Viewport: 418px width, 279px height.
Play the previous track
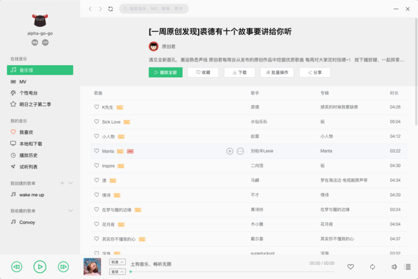[x=17, y=267]
